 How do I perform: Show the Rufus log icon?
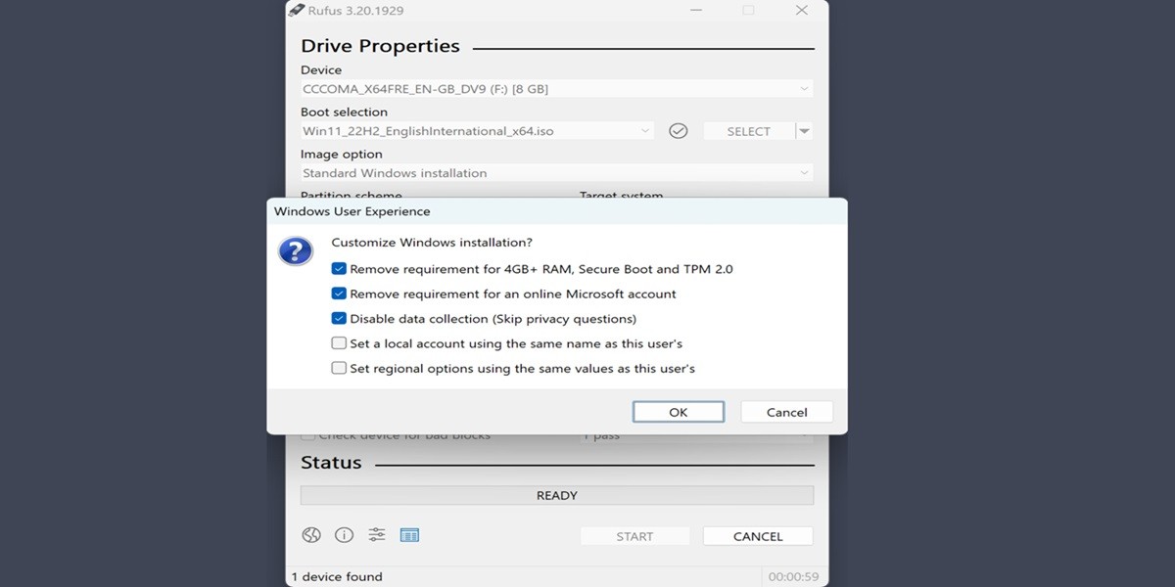pyautogui.click(x=409, y=535)
